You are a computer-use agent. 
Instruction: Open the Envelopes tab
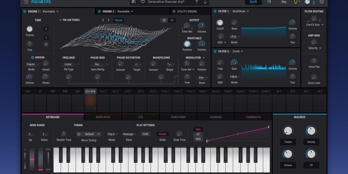103,117
